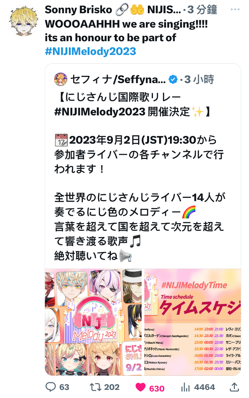
Task: Open the #NIJIMelody2023 hashtag link
Action: [x=90, y=51]
